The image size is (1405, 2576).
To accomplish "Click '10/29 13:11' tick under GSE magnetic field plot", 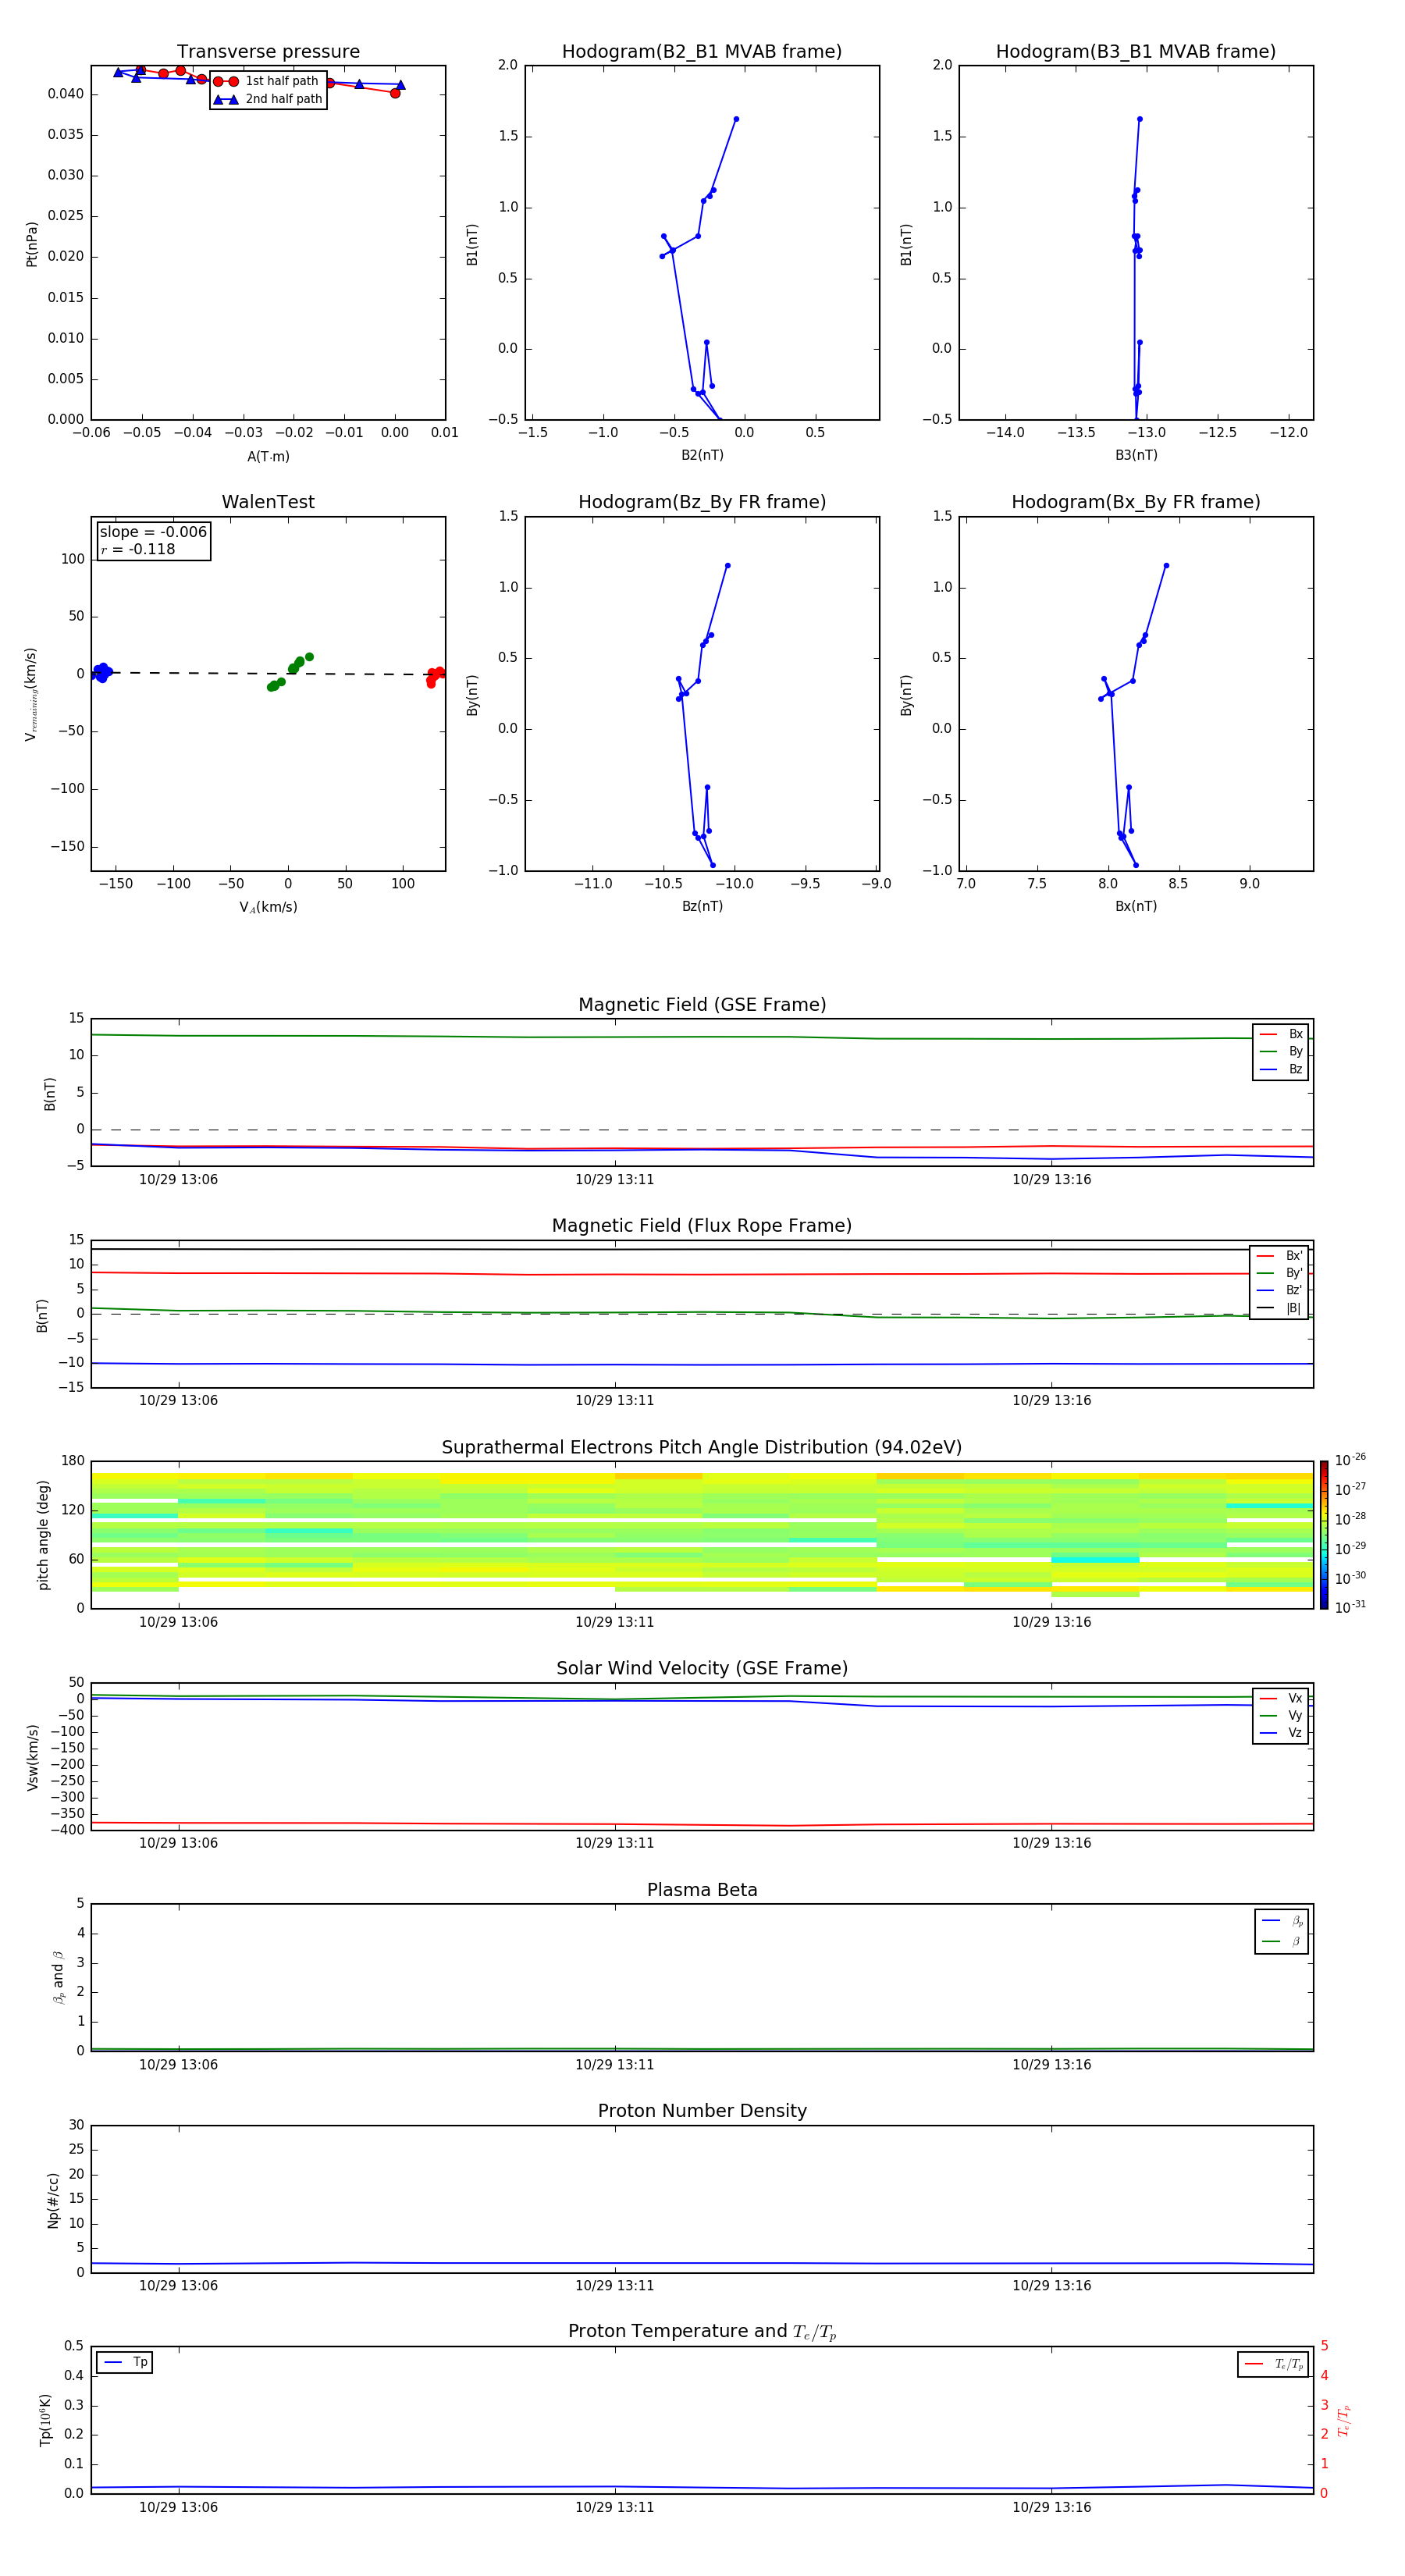I will tap(614, 1180).
